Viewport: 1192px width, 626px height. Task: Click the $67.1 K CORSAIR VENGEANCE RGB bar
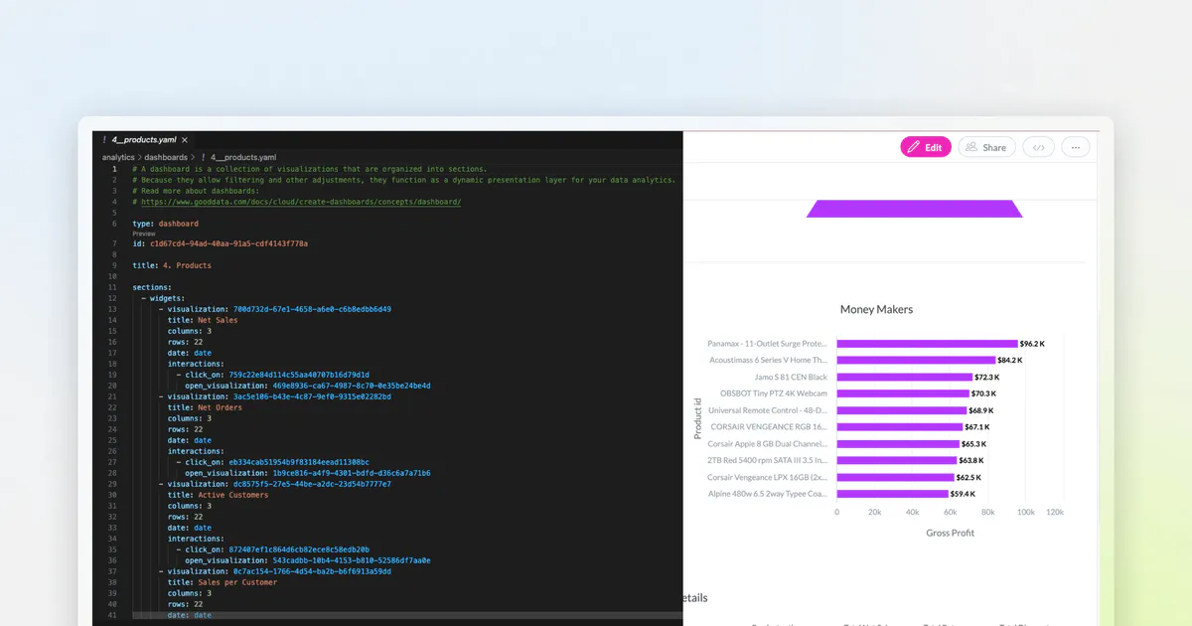click(900, 427)
